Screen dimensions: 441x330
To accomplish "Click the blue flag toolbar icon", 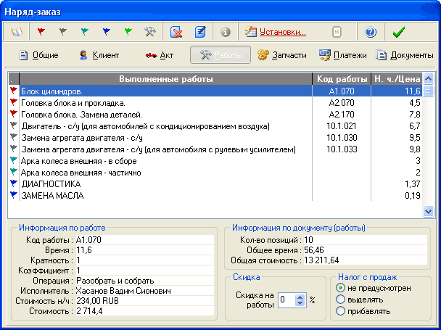I will click(x=106, y=32).
